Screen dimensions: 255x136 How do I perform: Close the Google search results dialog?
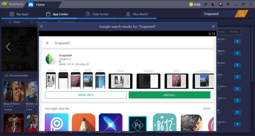click(x=213, y=26)
